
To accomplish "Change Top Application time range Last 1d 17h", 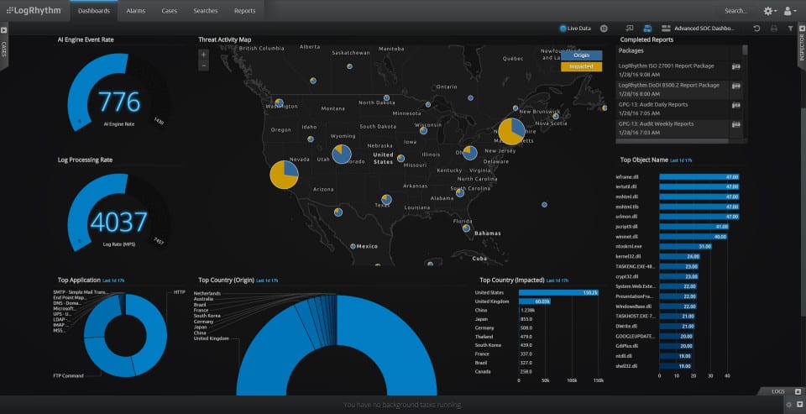I will coord(113,280).
